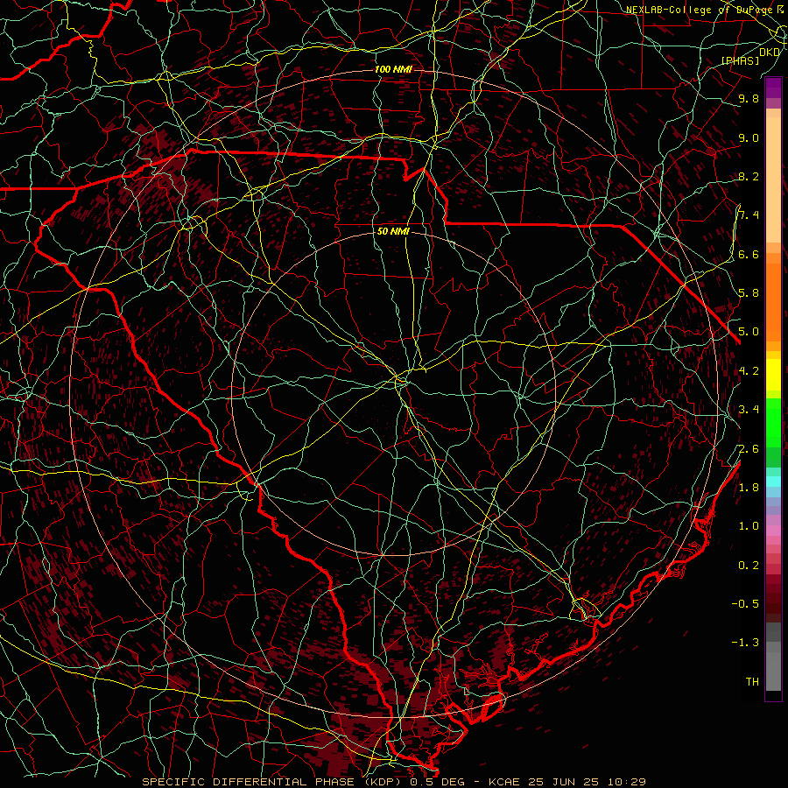
Task: Click the 1.0 value on the scale
Action: pyautogui.click(x=749, y=526)
